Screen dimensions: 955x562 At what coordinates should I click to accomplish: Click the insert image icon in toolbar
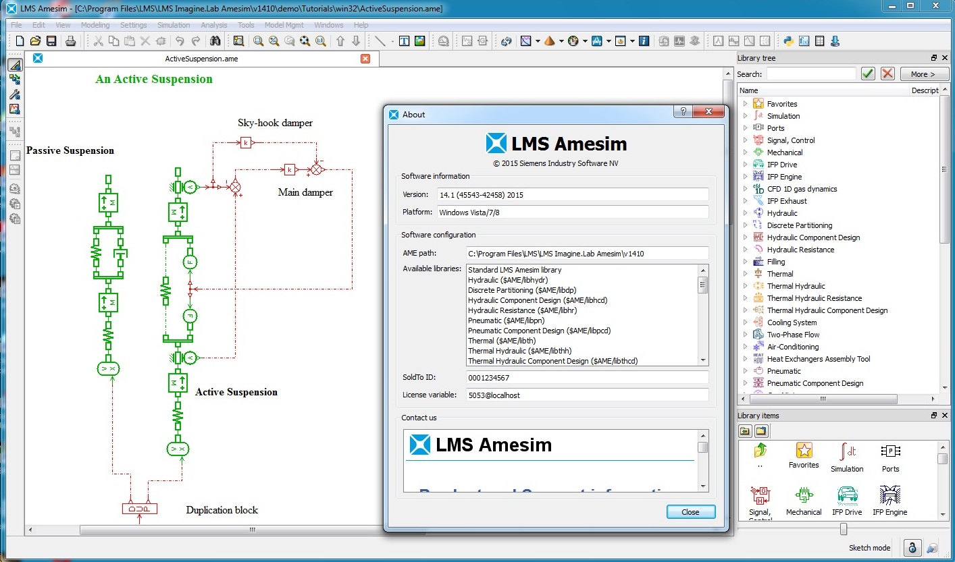[x=419, y=41]
